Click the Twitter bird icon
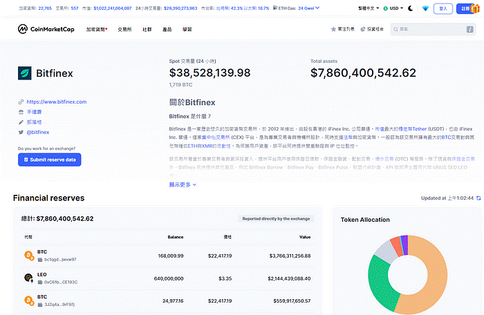Screen dimensions: 484x315 point(21,133)
